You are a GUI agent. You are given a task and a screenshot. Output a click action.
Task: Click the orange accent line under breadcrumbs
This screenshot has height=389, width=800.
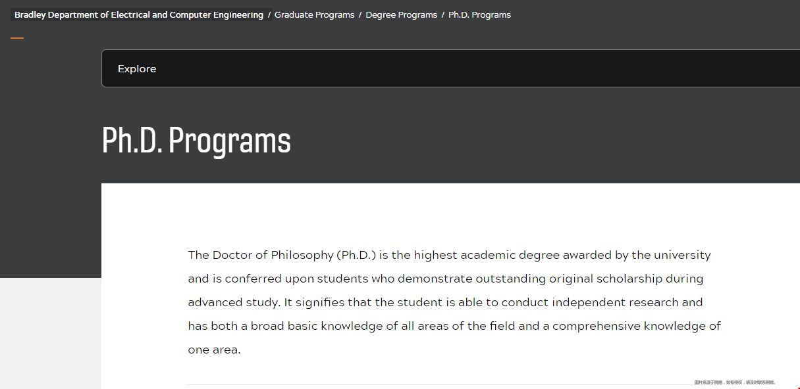17,38
